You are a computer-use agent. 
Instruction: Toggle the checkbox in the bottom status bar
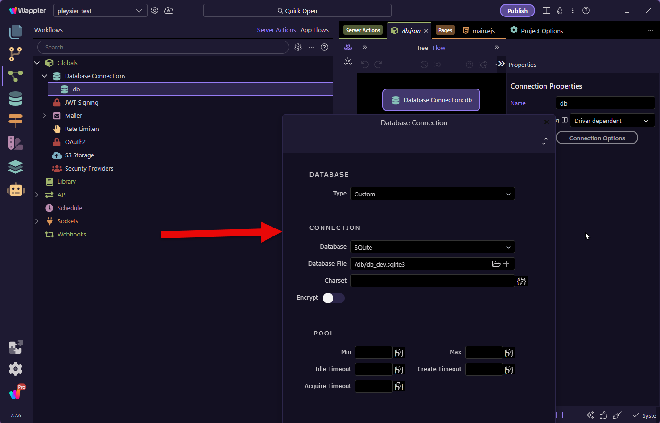[x=560, y=415]
